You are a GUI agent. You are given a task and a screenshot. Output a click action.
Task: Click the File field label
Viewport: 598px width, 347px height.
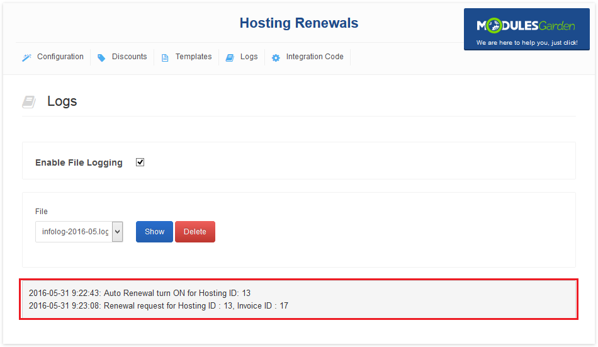(42, 212)
